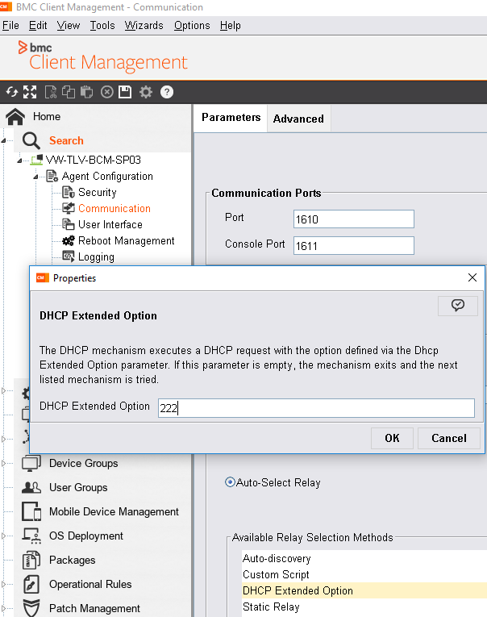Expand the OS Deployment tree arrow
Image resolution: width=487 pixels, height=617 pixels.
point(3,536)
